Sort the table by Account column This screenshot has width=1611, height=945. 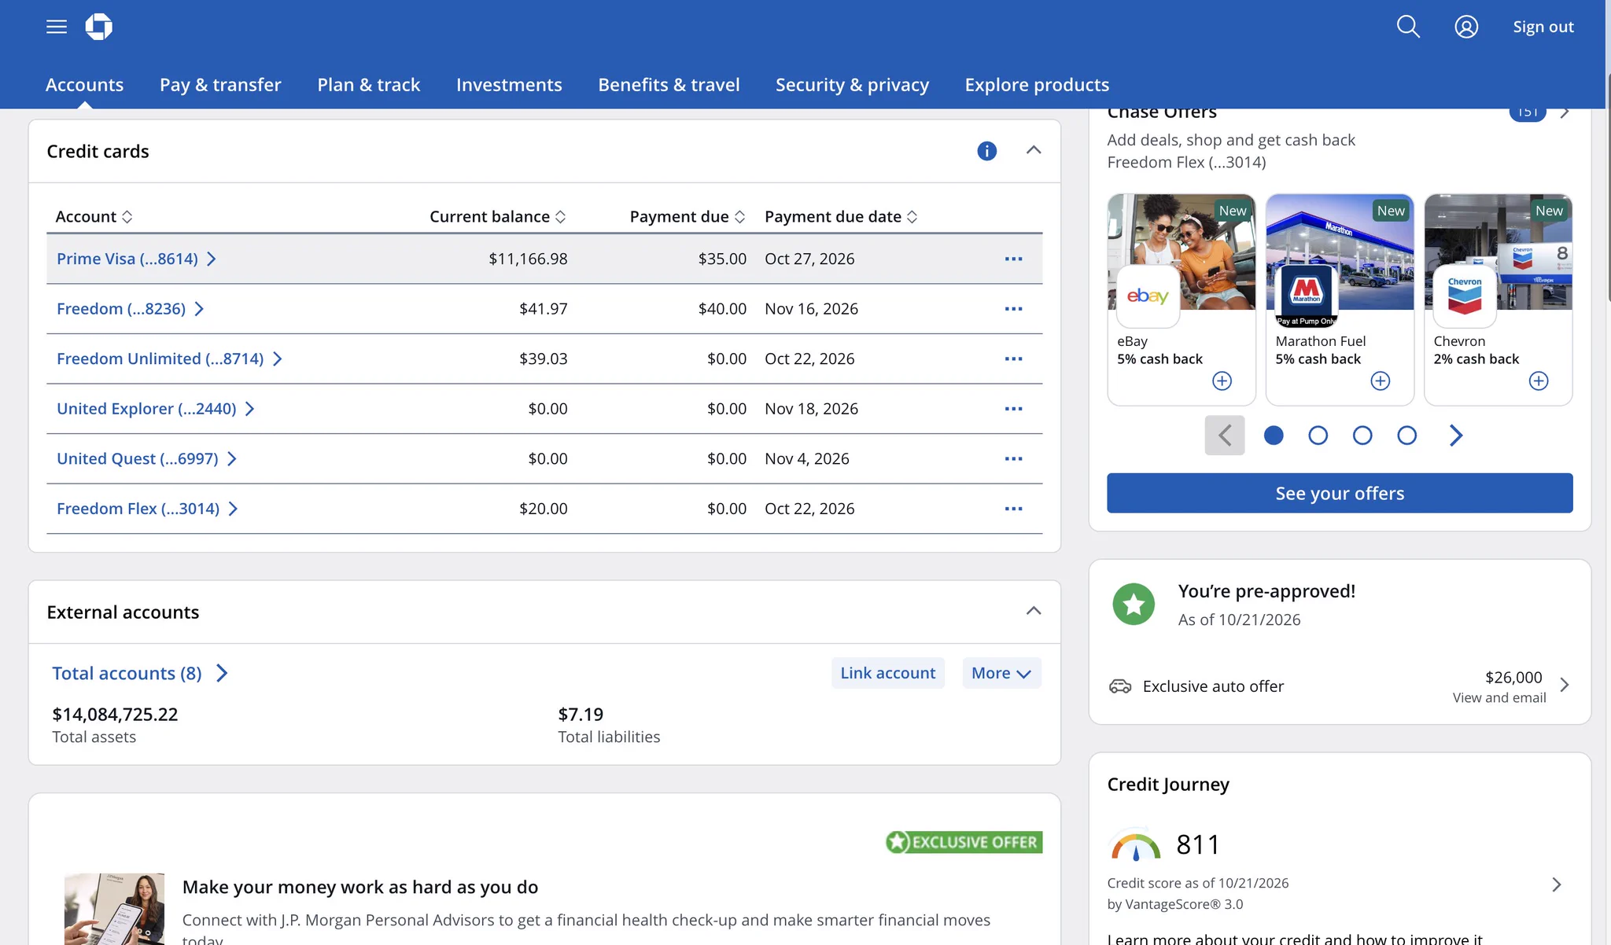(x=94, y=216)
